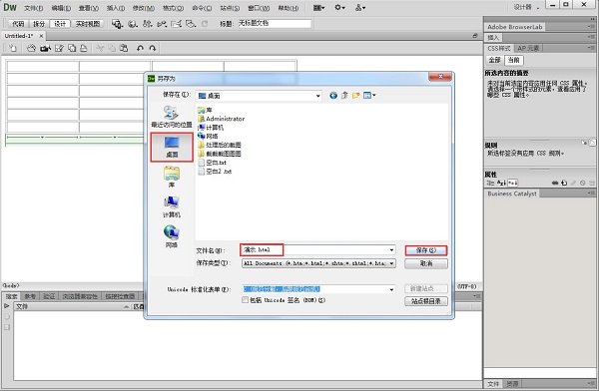Expand the 文件名 dropdown arrow
The width and height of the screenshot is (599, 391).
(x=391, y=250)
